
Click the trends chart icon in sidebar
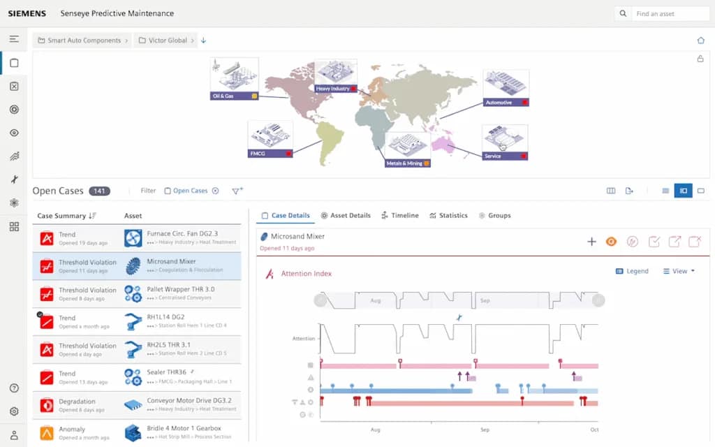coord(14,156)
